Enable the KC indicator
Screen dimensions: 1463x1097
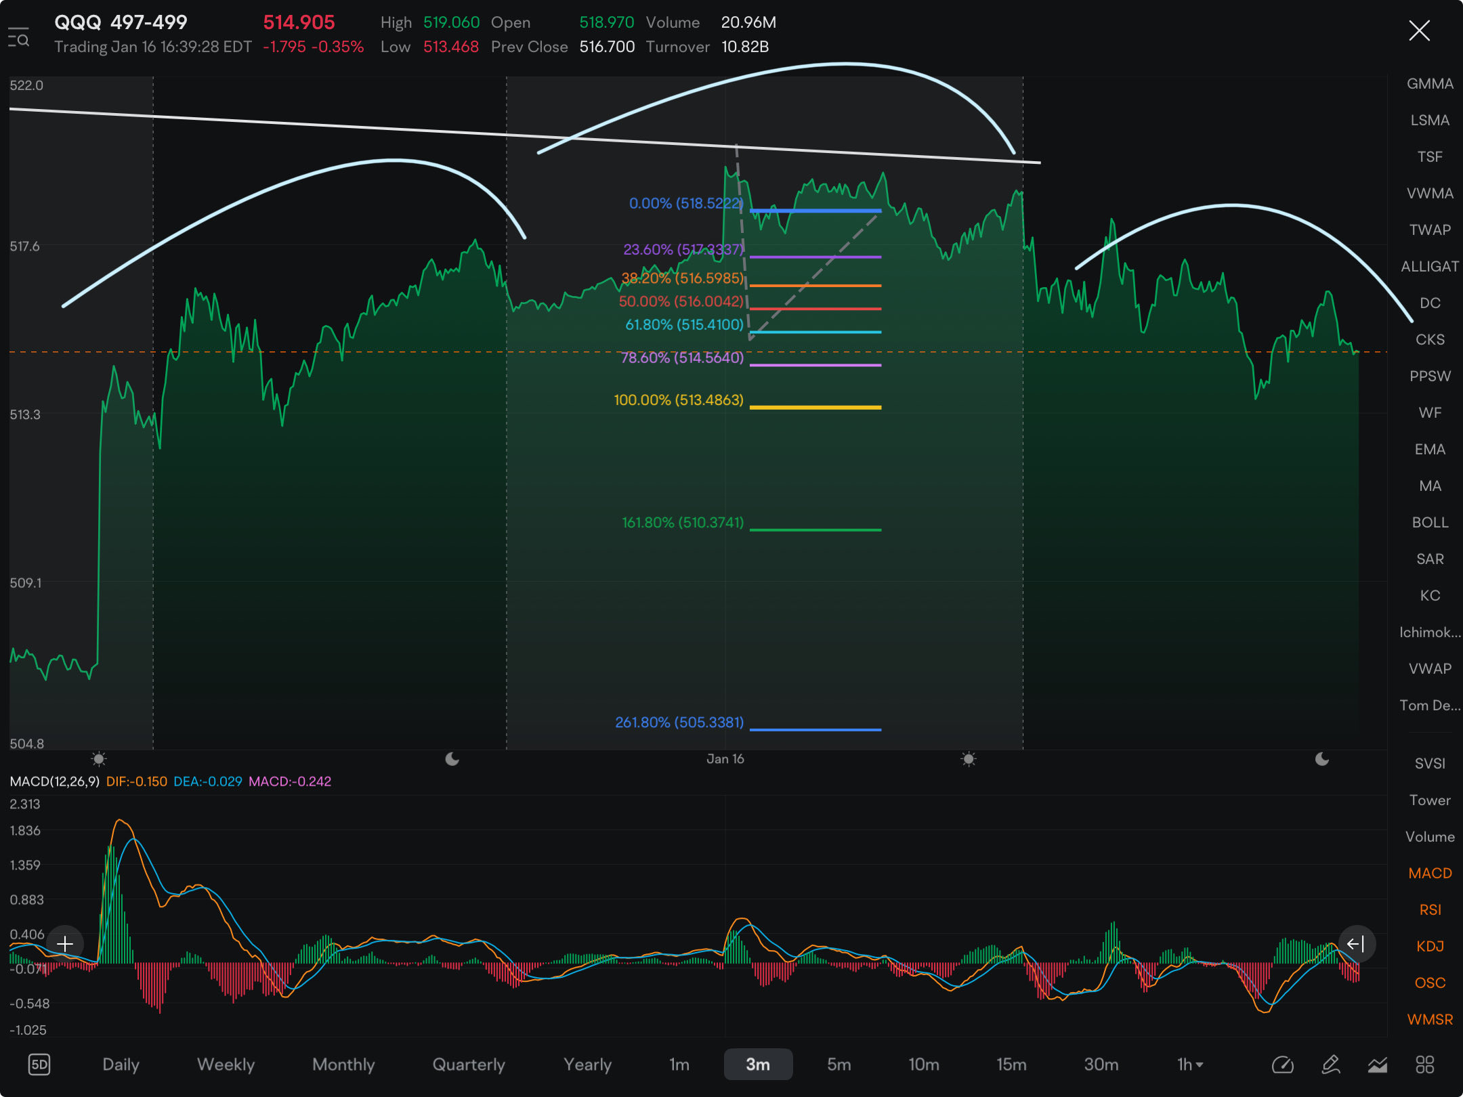pos(1430,595)
